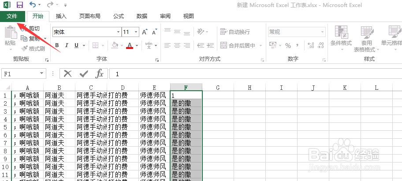Activate 格式刷 format painter
This screenshot has width=402, height=181.
(33, 48)
